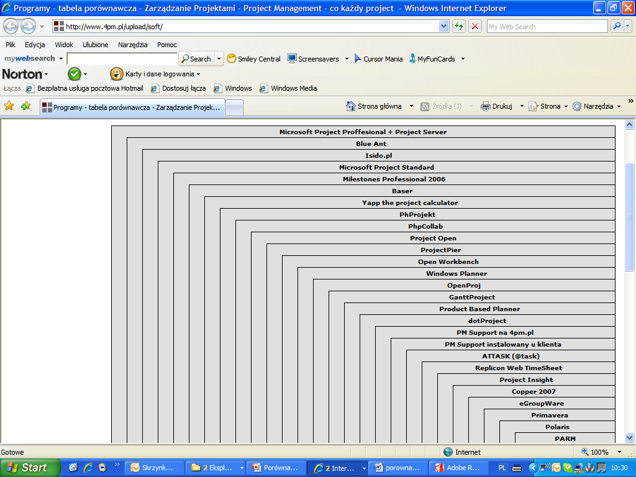Open the Pomoc menu
Viewport: 636px width, 477px height.
coord(167,45)
